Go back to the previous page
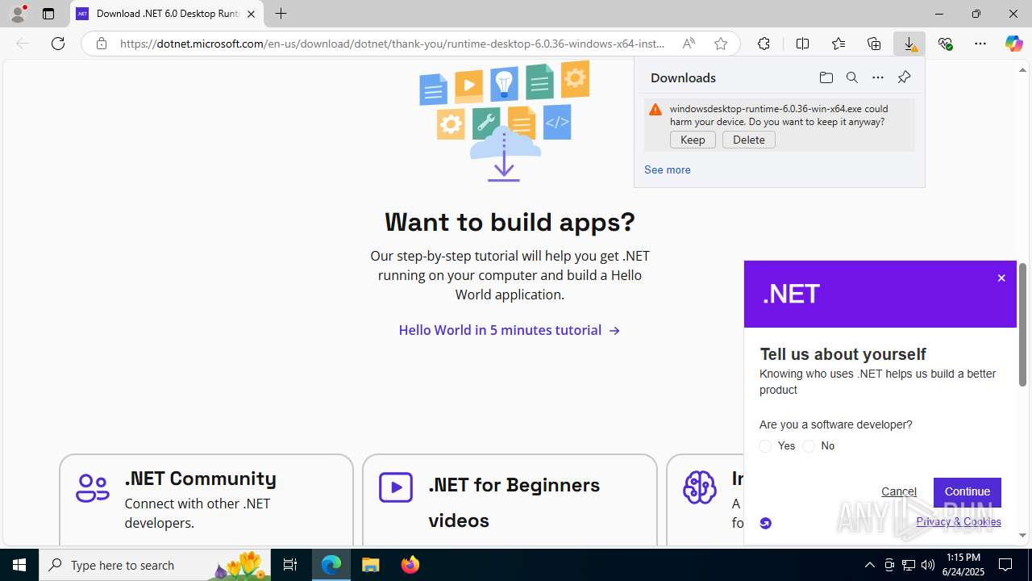The height and width of the screenshot is (581, 1032). coord(23,44)
